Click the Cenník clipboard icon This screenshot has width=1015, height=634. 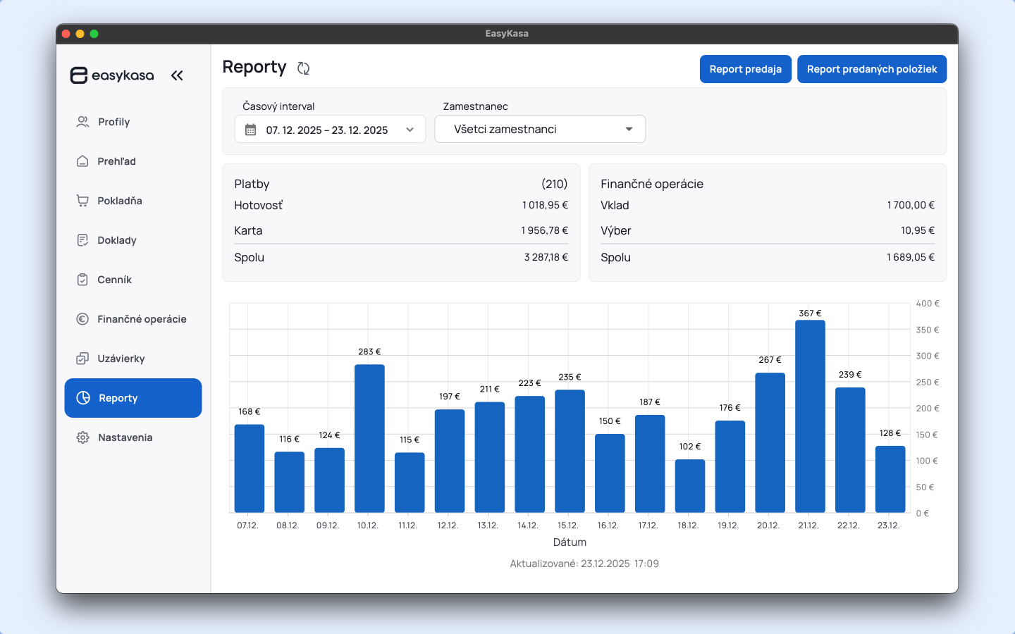coord(82,280)
